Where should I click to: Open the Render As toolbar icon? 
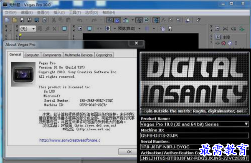pos(37,20)
